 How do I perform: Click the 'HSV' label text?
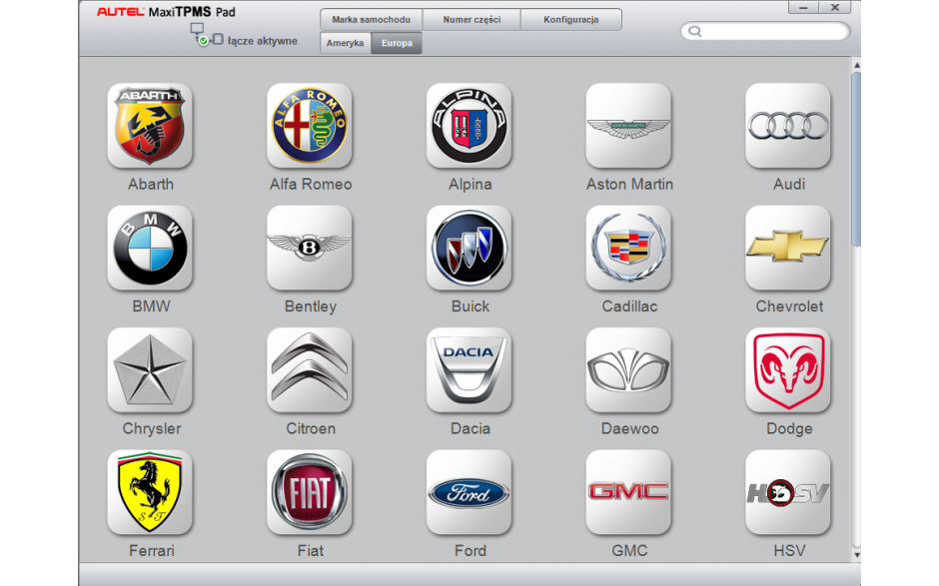click(x=789, y=551)
